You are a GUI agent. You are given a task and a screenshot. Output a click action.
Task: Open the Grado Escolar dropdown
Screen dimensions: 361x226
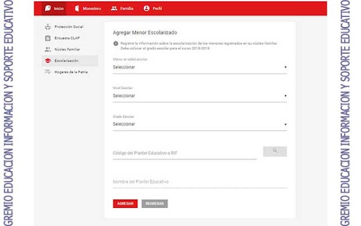click(200, 124)
